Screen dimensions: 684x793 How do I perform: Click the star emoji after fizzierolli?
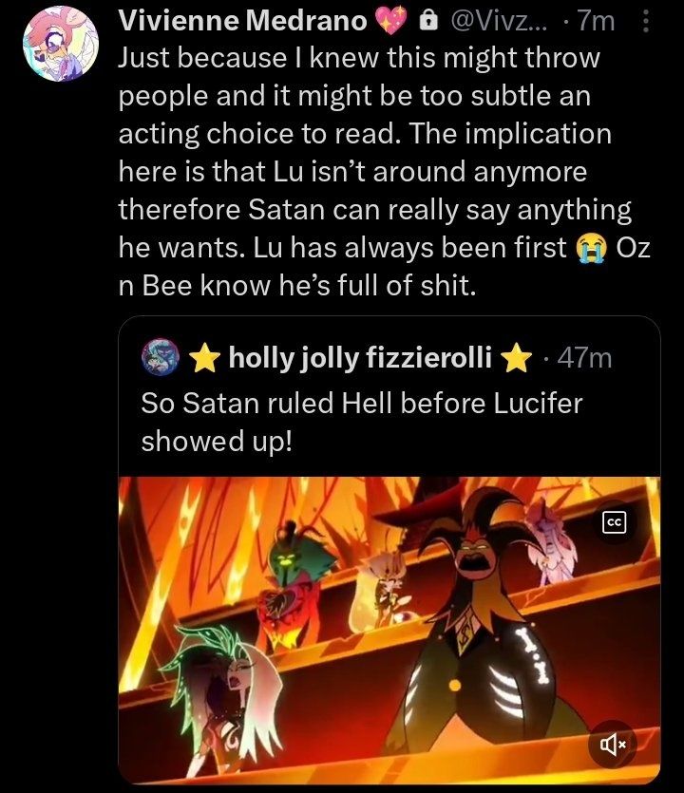pyautogui.click(x=516, y=357)
